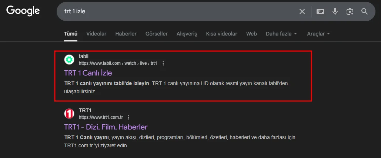Clear the search query with the X icon
Screen dimensions: 381x158
pos(302,11)
